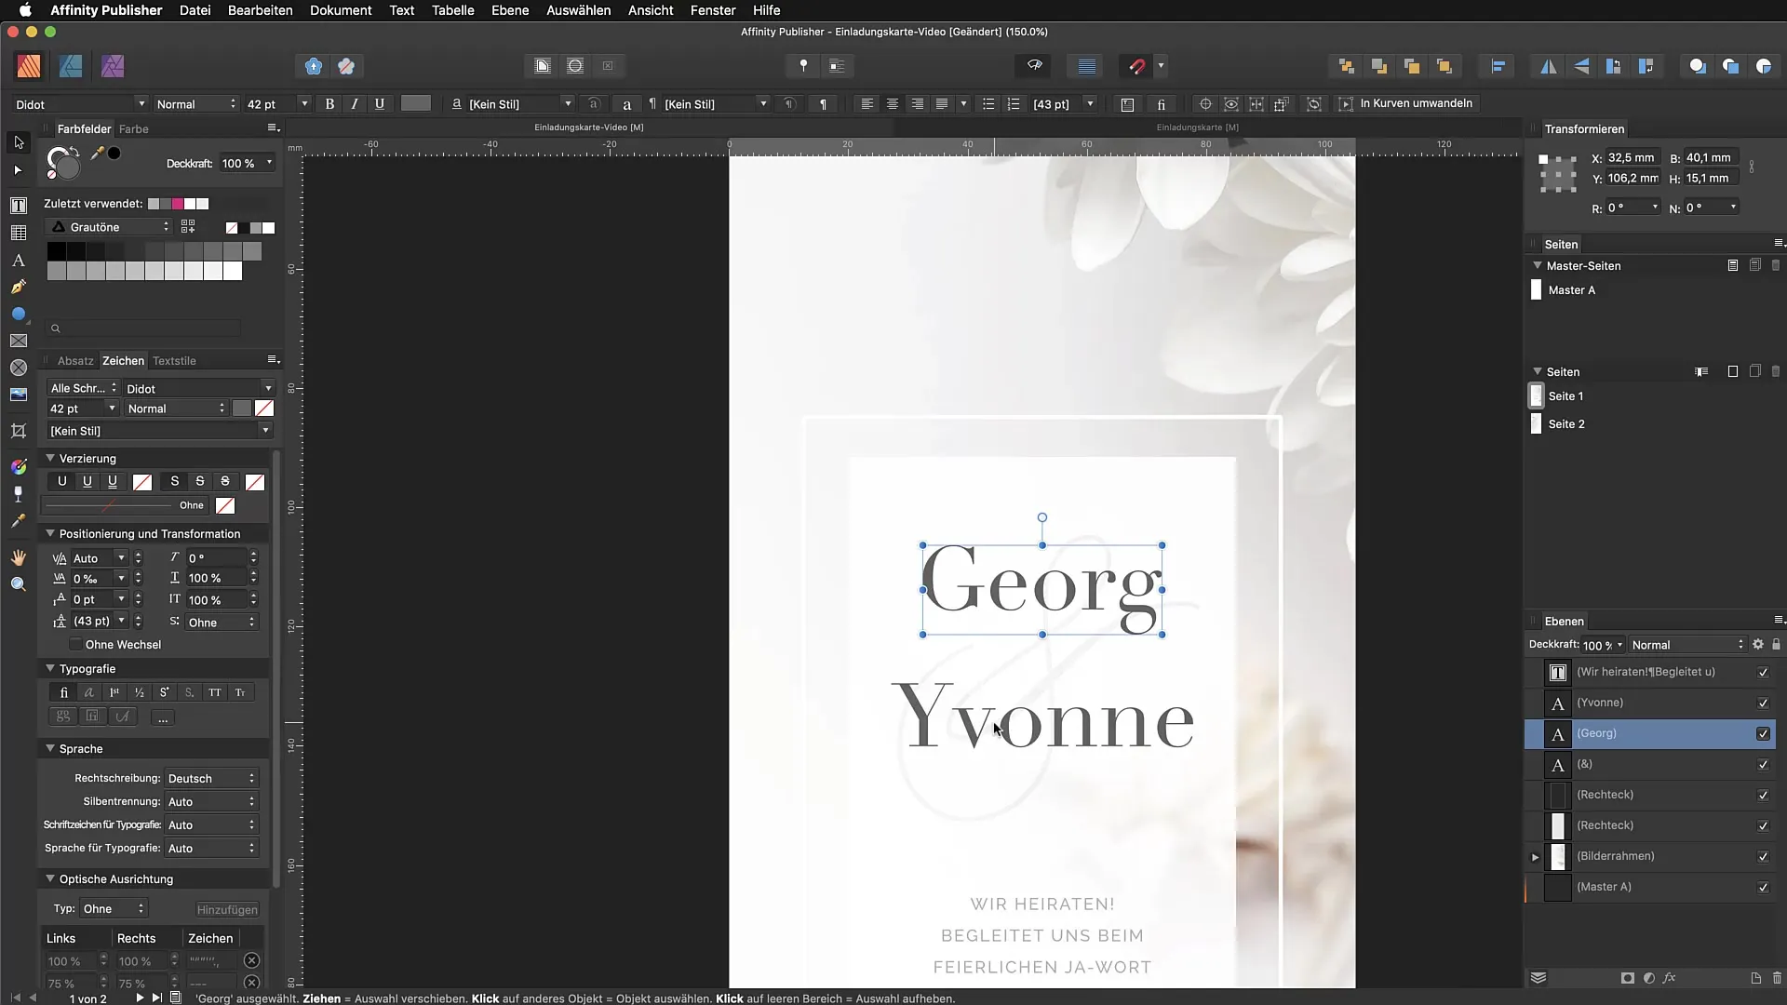This screenshot has width=1787, height=1005.
Task: Open preflight eye icon in toolbar
Action: pos(1034,66)
